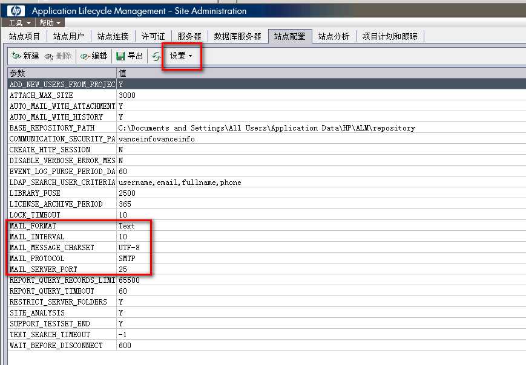526x365 pixels.
Task: Click the username,email,fullname,phone value
Action: pyautogui.click(x=180, y=182)
